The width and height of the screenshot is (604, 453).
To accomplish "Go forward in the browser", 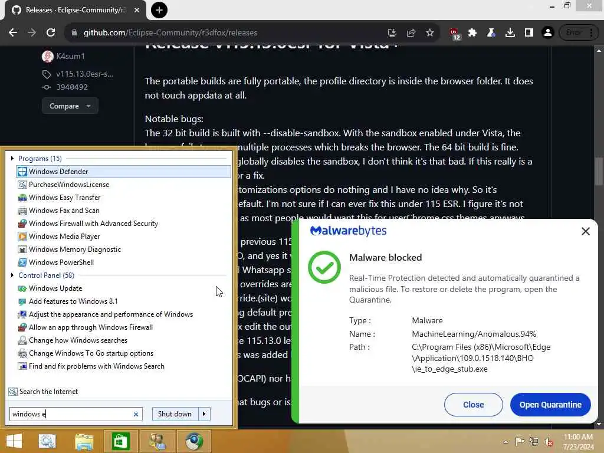I will [32, 33].
